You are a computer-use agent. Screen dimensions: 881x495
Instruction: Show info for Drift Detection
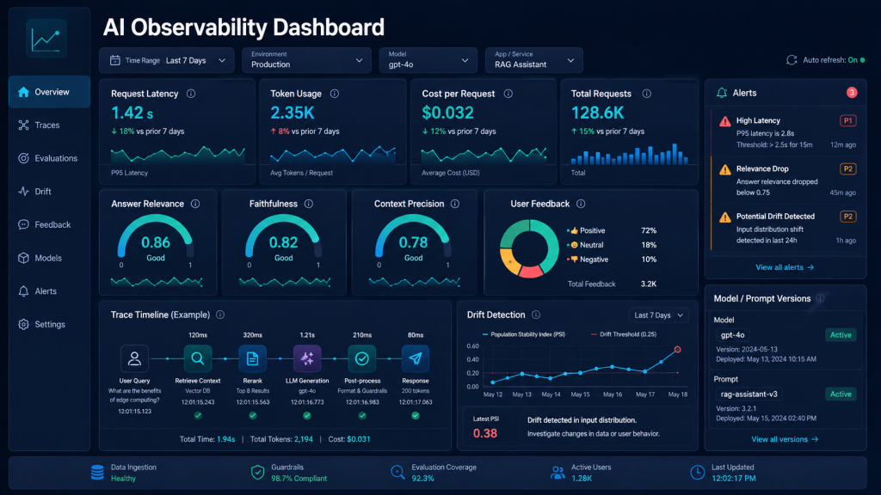(x=536, y=315)
